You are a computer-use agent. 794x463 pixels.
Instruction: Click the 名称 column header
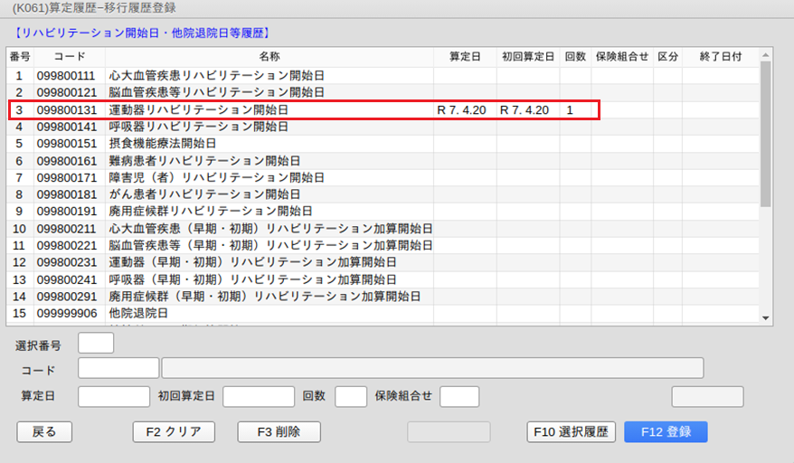[x=269, y=56]
